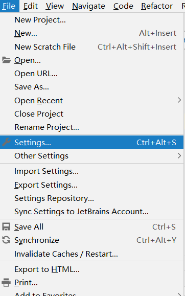The image size is (185, 296).
Task: Choose Open URL... menu item
Action: tap(92, 74)
